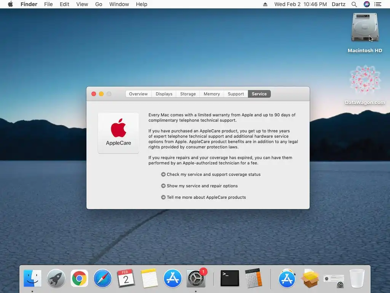The height and width of the screenshot is (293, 390).
Task: Open the App Store icon beside Notes
Action: [x=173, y=278]
